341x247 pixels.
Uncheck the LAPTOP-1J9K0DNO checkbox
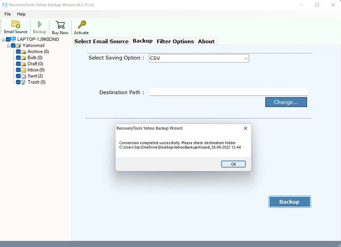pyautogui.click(x=8, y=39)
